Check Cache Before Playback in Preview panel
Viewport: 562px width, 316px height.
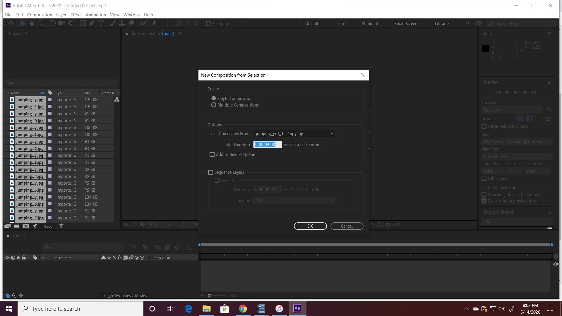(484, 126)
